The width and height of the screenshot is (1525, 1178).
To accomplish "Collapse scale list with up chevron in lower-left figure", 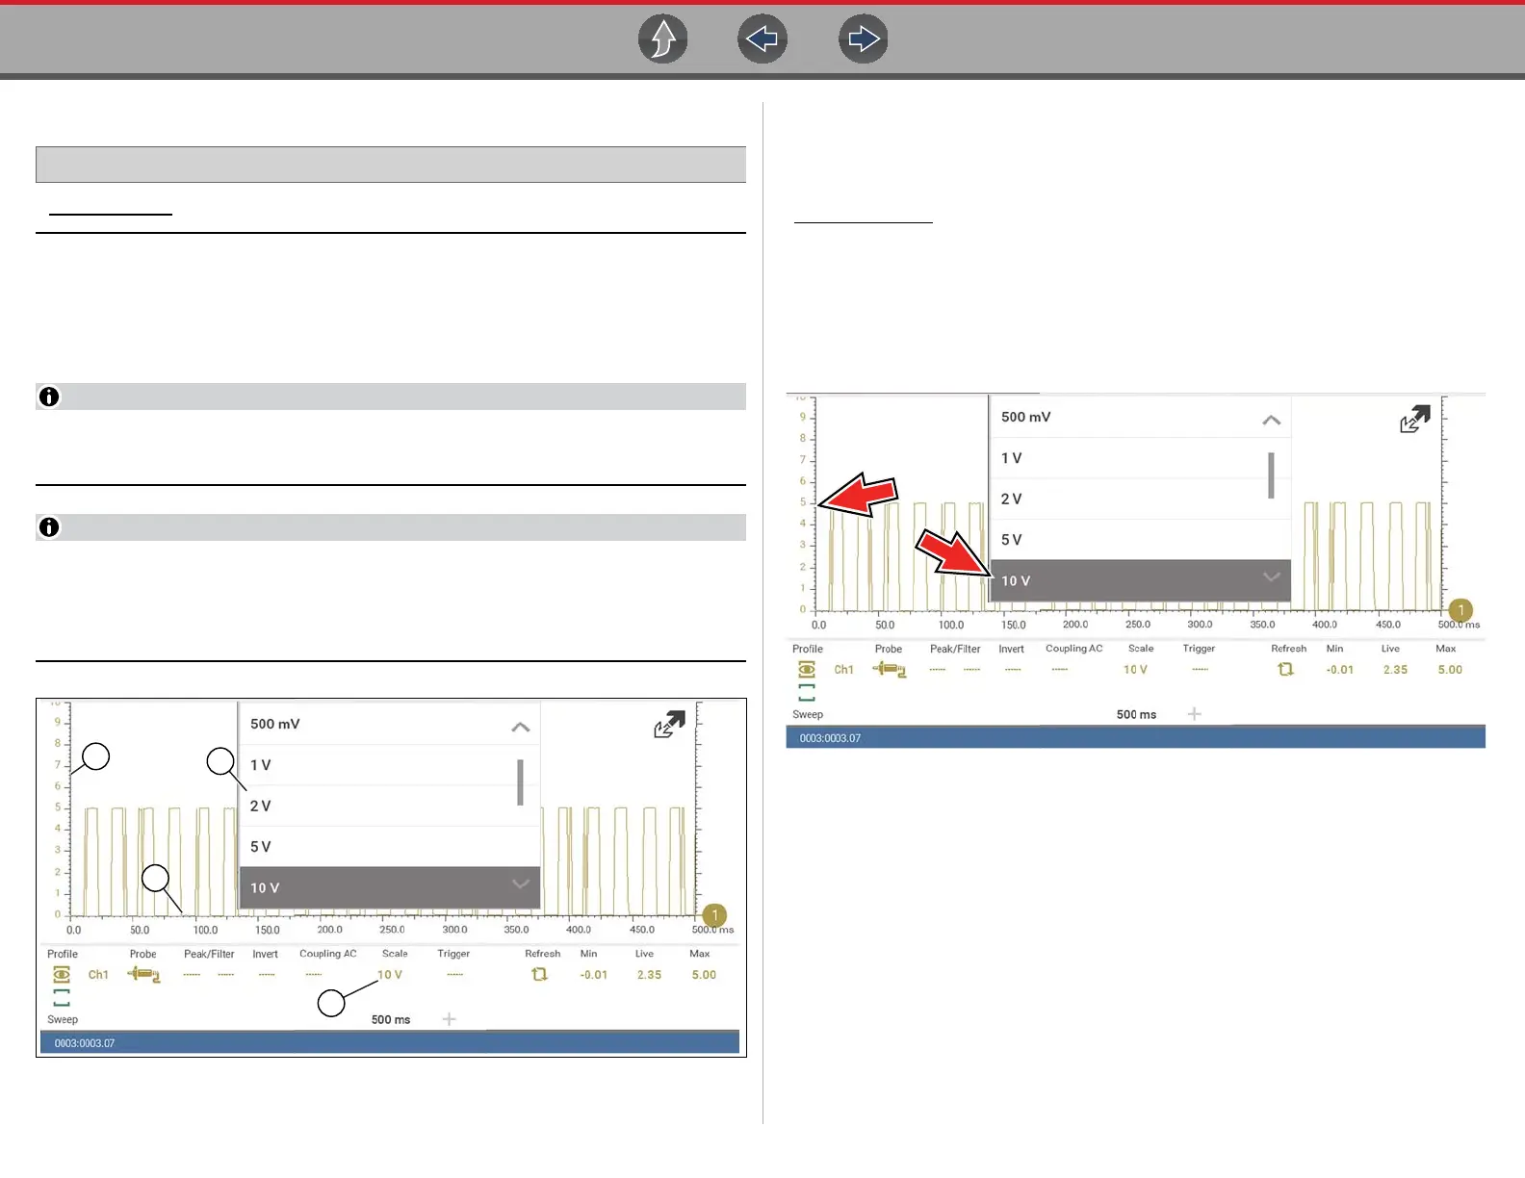I will pyautogui.click(x=521, y=727).
